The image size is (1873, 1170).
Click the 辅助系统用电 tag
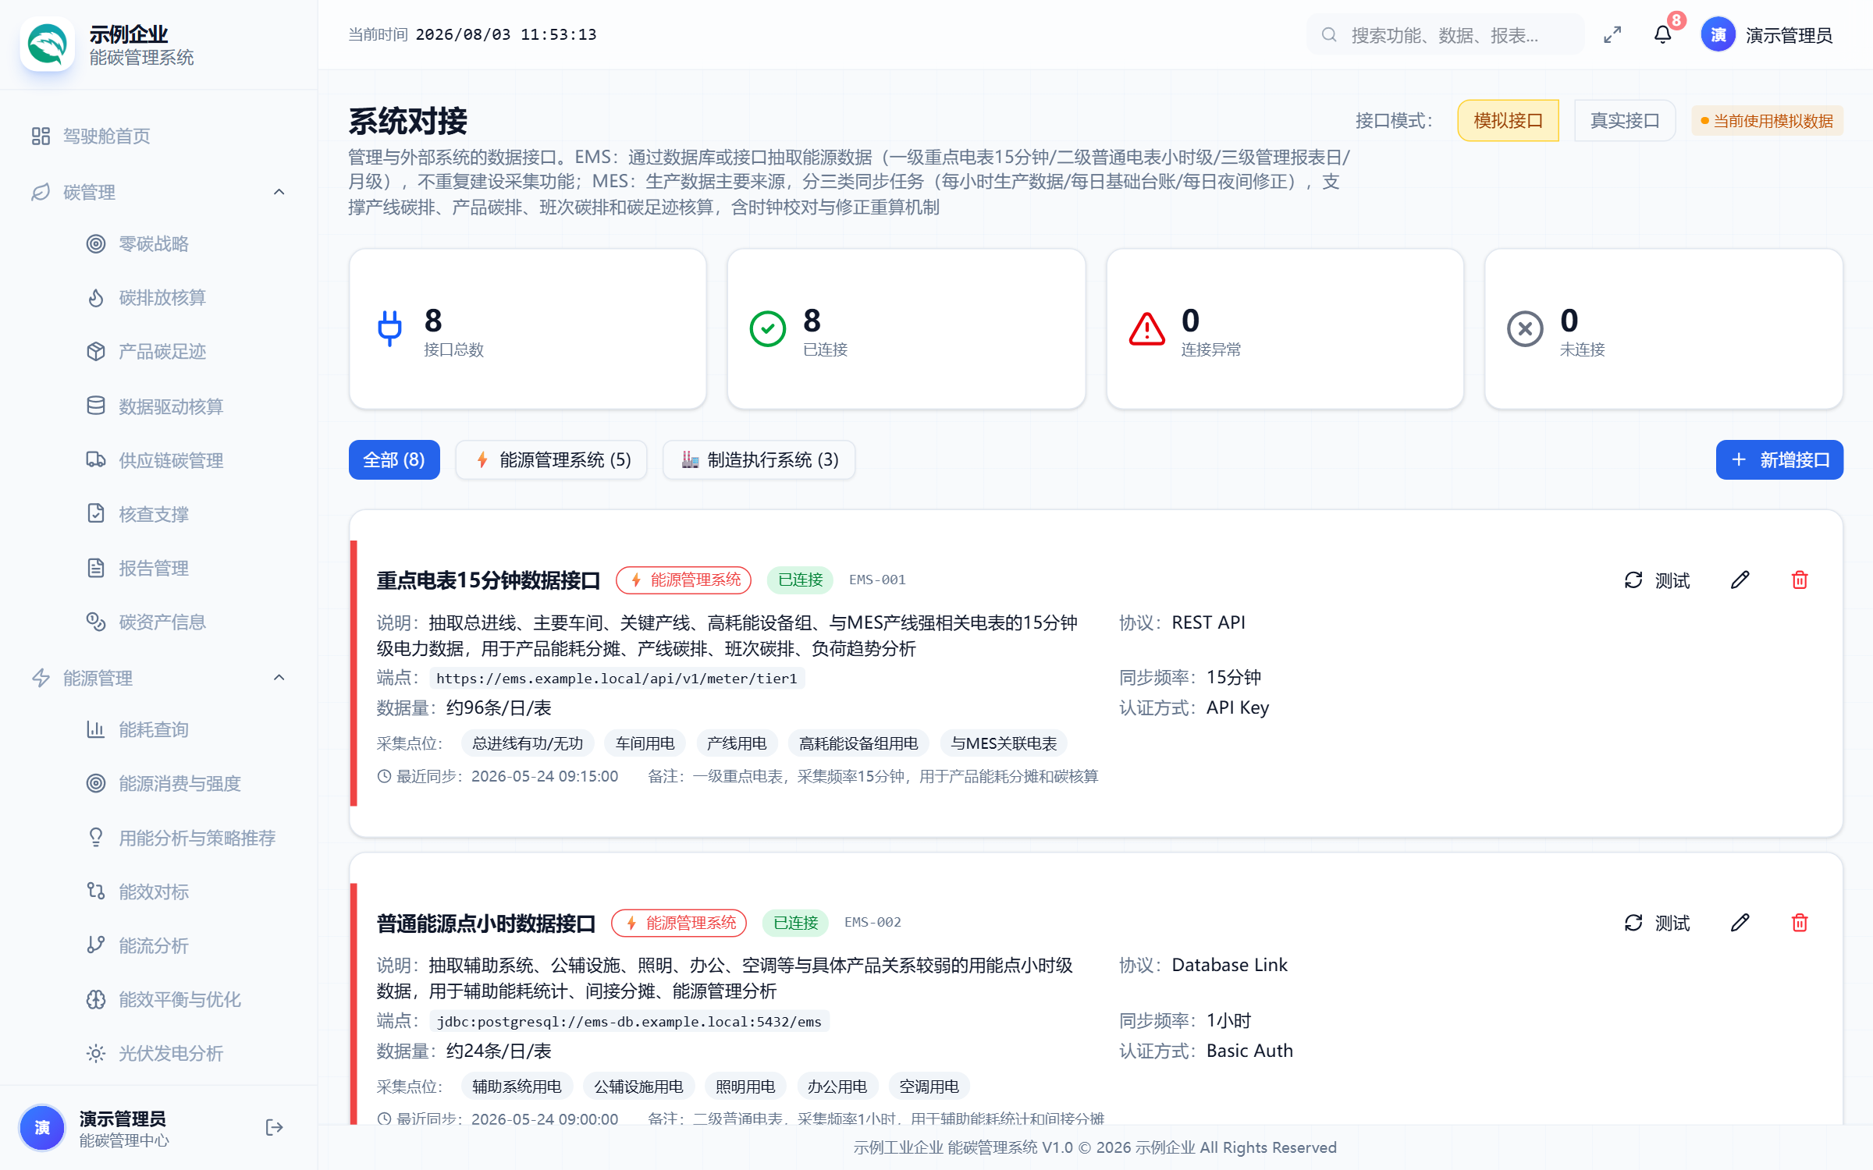tap(517, 1087)
